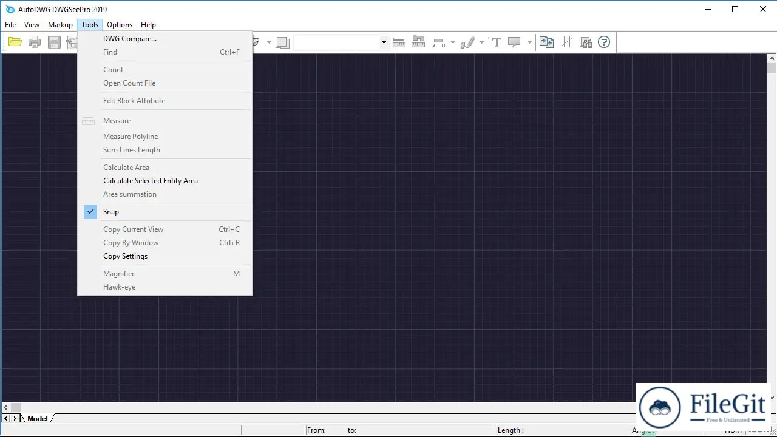
Task: Expand the dimension tool dropdown arrow
Action: tap(453, 42)
